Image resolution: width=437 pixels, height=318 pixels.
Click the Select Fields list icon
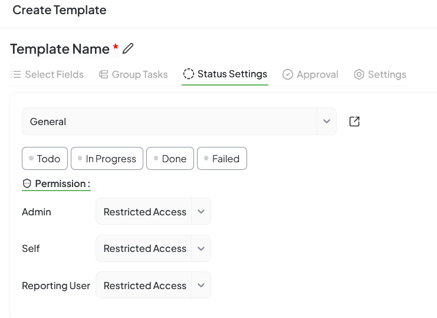16,74
